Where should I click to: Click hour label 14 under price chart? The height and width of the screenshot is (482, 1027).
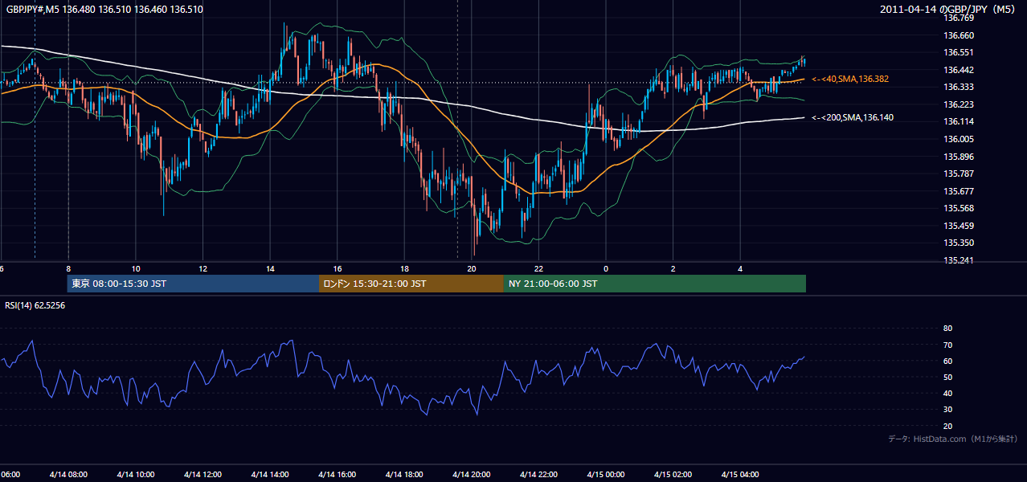point(270,269)
